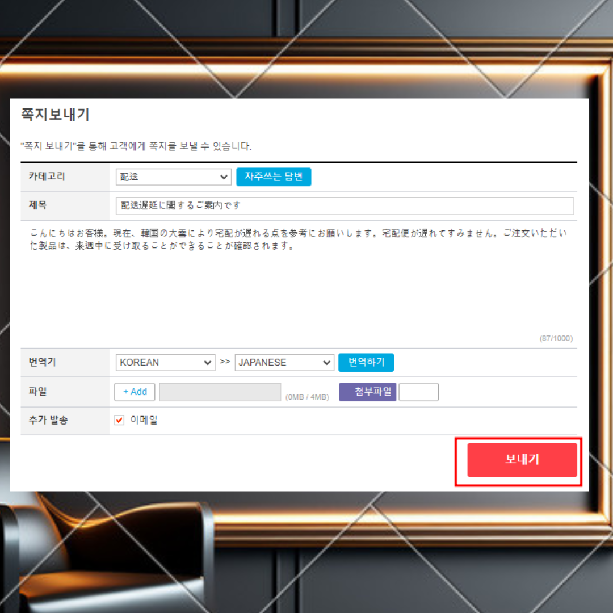Click the "쪽지 보내기" description sentence

pos(136,146)
